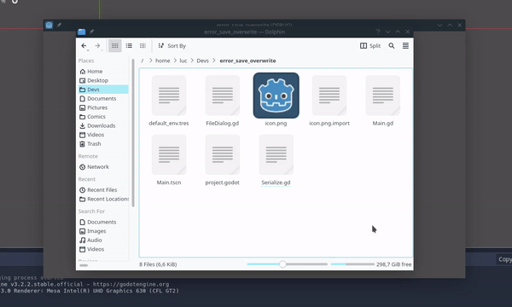Expand chevron after luc in breadcrumb
This screenshot has height=307, width=512.
pos(192,61)
